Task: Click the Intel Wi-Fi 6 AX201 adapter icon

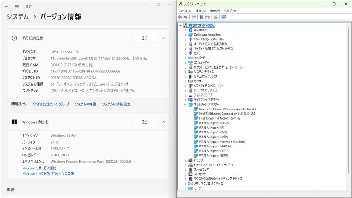Action: pos(196,118)
